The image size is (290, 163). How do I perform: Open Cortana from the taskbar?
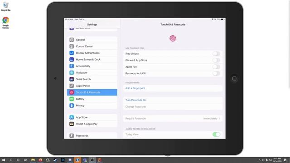18,160
